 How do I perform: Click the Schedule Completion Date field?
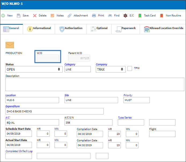(90, 134)
